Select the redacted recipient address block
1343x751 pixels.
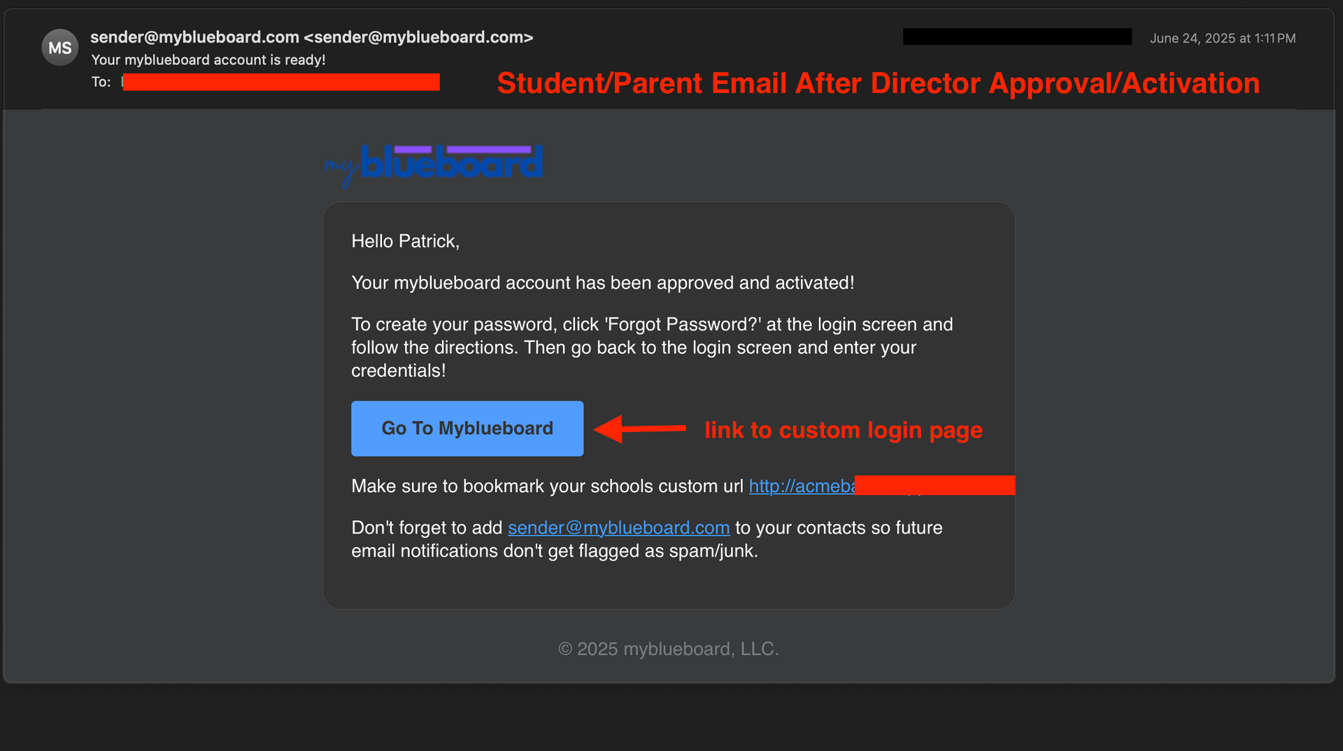(x=280, y=82)
